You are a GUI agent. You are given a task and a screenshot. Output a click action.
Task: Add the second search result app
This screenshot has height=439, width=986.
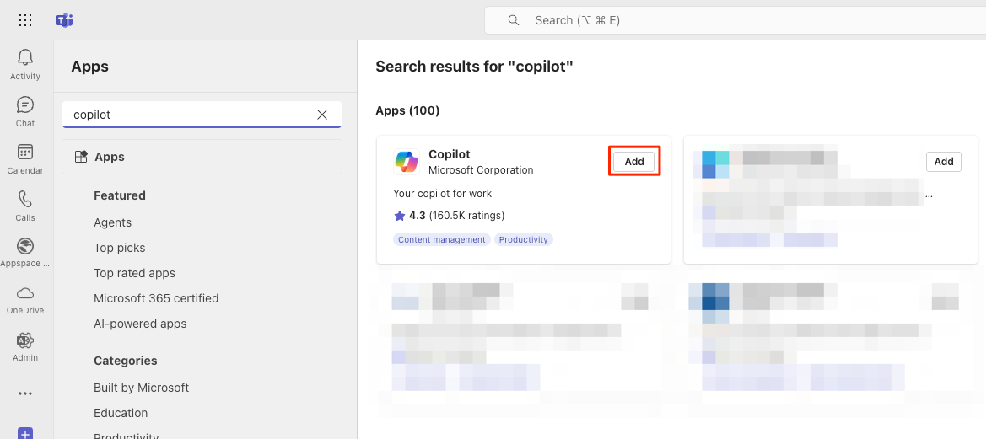[943, 162]
